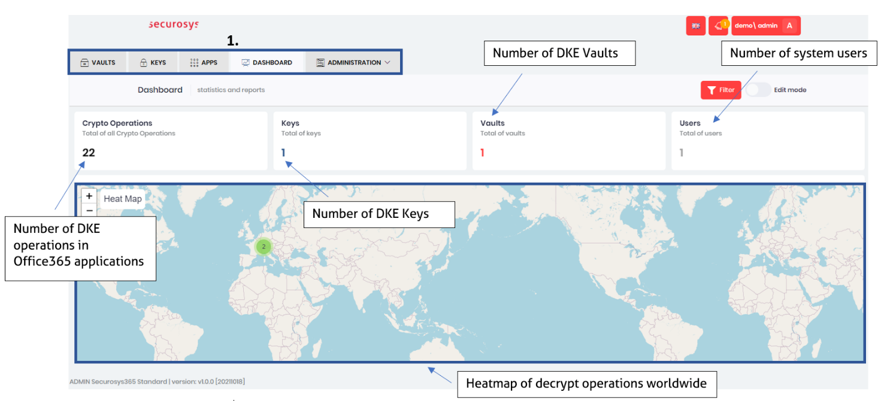The image size is (881, 401).
Task: Open the Apps tab
Action: pos(204,62)
